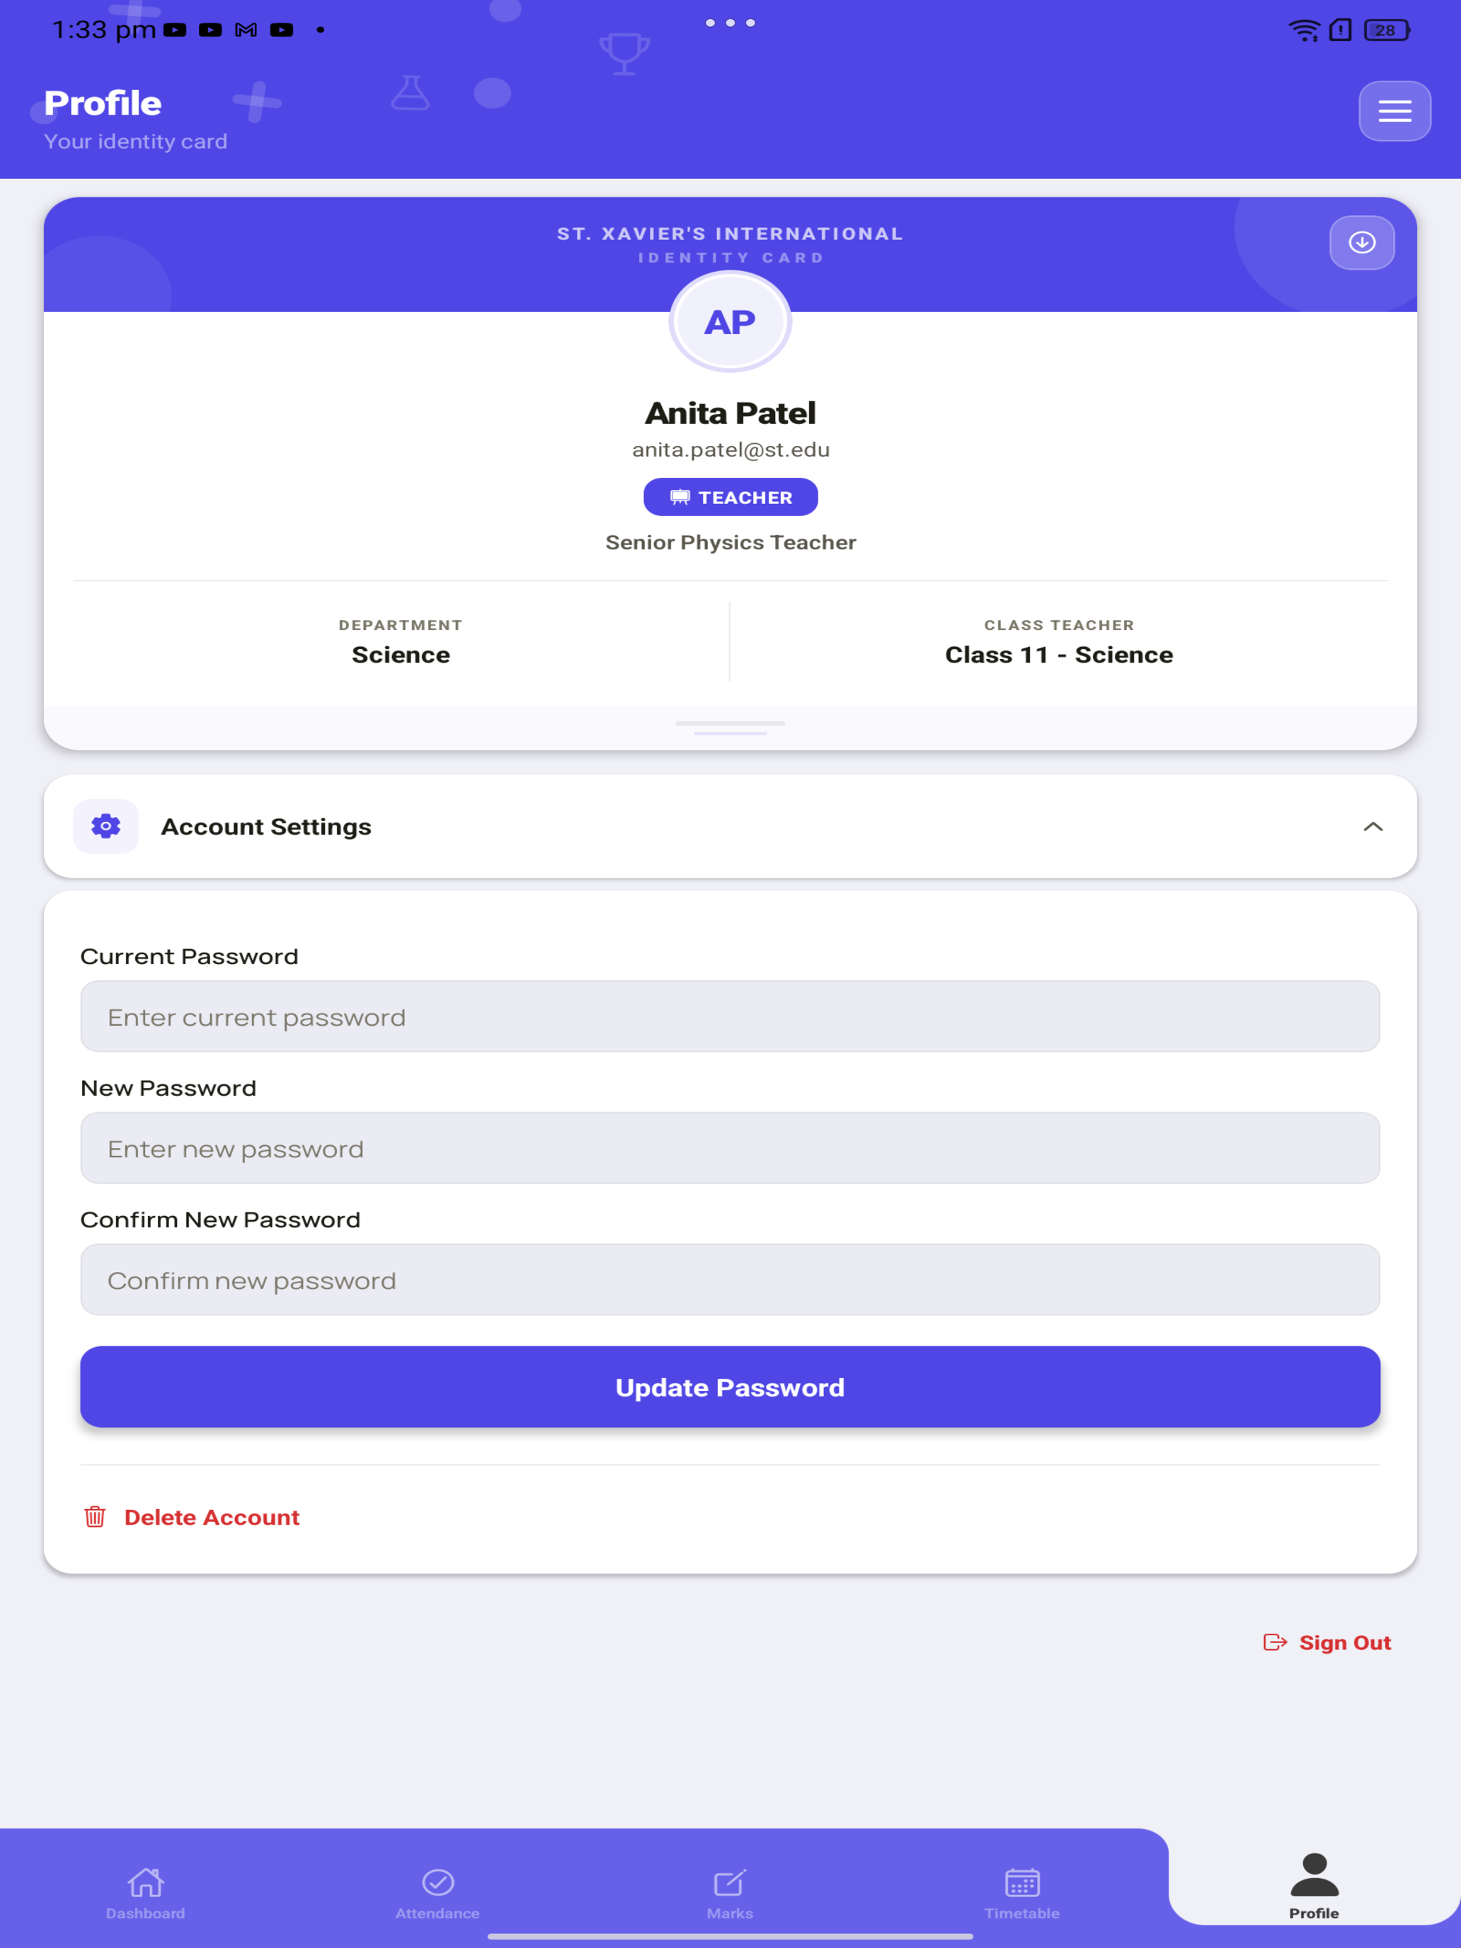Image resolution: width=1461 pixels, height=1948 pixels.
Task: Click the Sign Out link
Action: coord(1345,1642)
